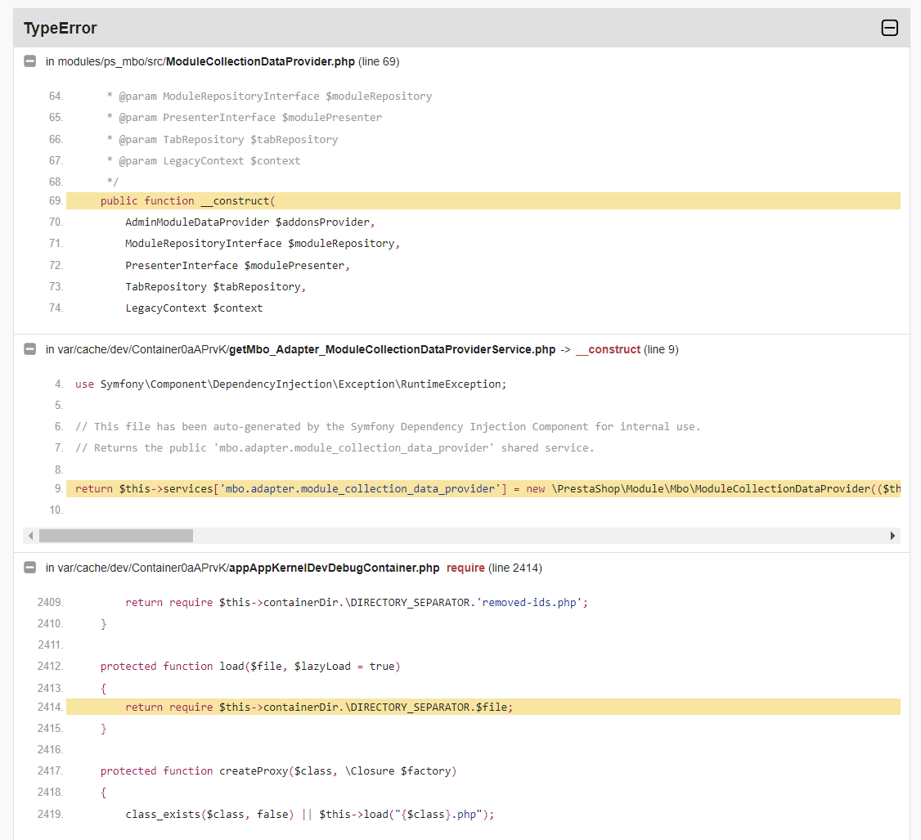Click highlighted line 2414 require statement
921x840 pixels.
tap(319, 707)
